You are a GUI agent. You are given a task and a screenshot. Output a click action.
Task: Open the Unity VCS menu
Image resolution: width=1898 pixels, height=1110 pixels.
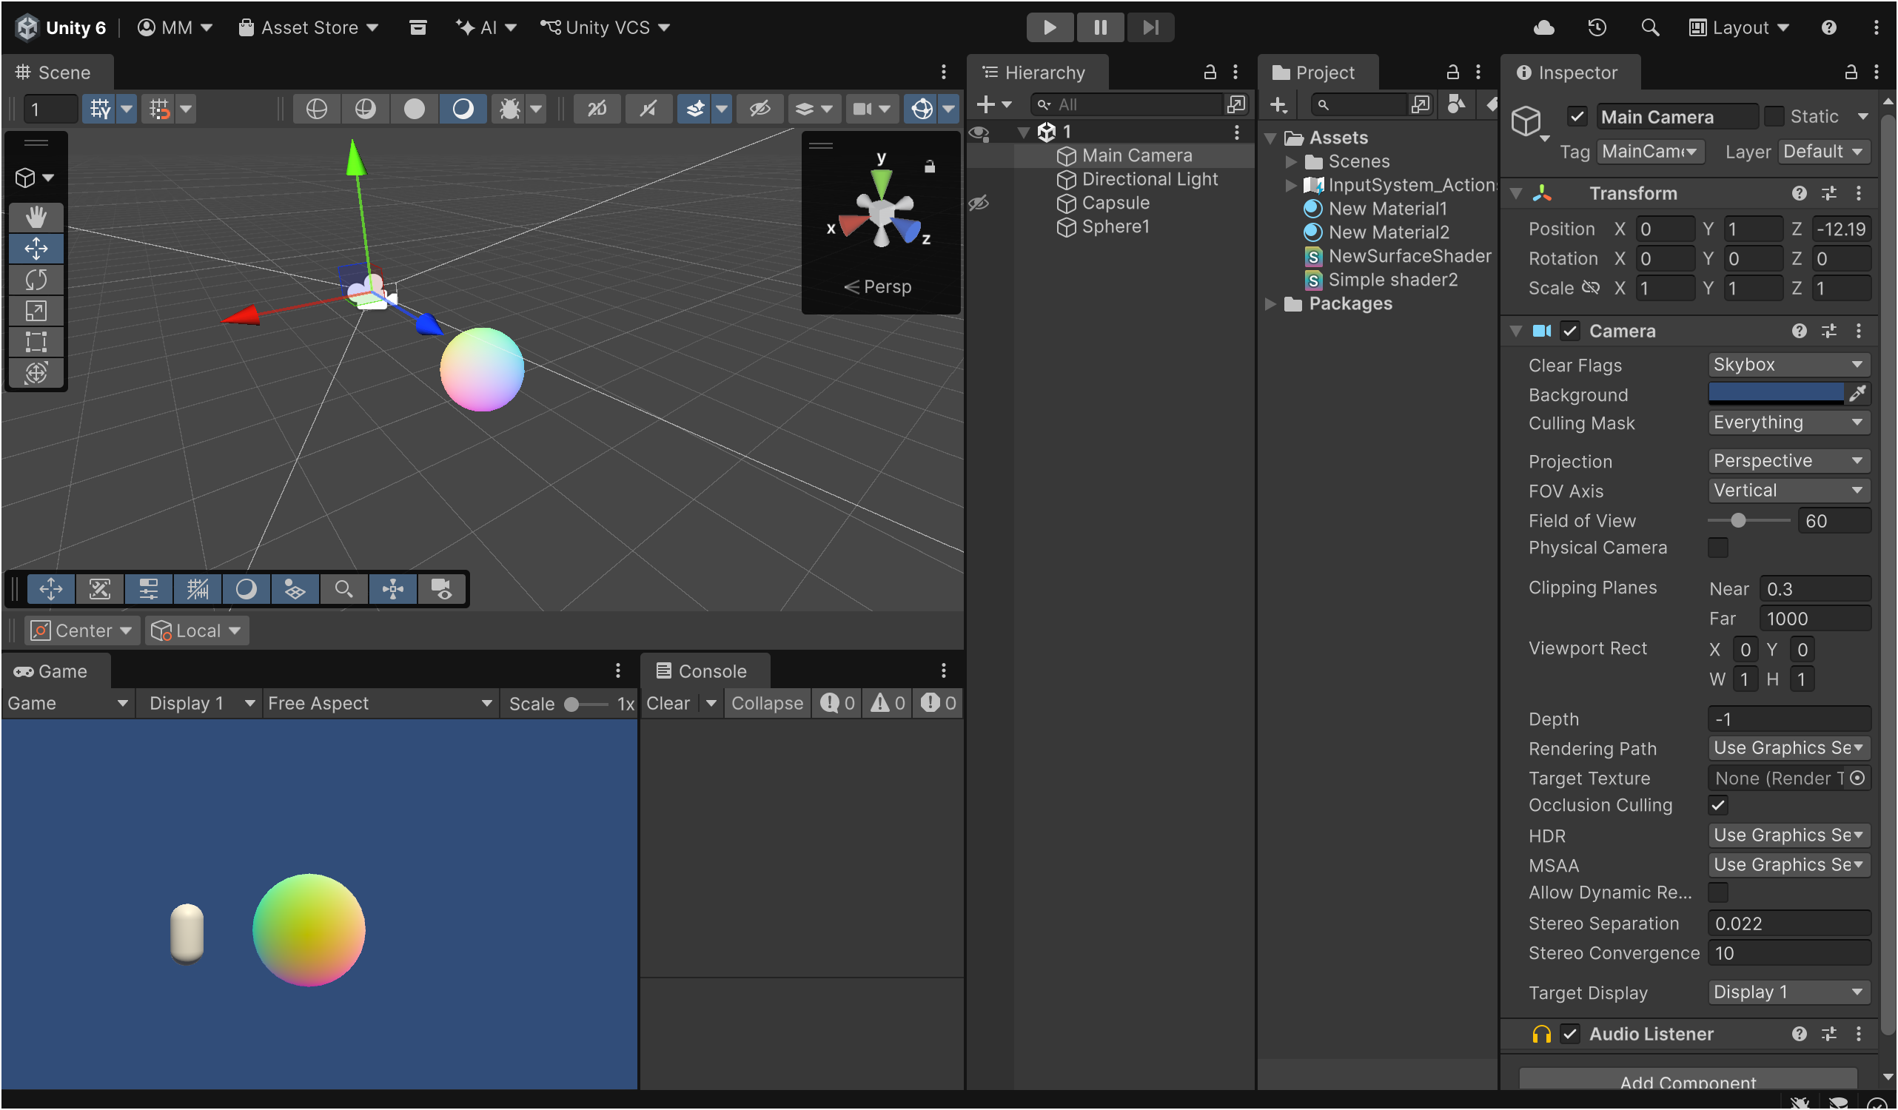(605, 28)
